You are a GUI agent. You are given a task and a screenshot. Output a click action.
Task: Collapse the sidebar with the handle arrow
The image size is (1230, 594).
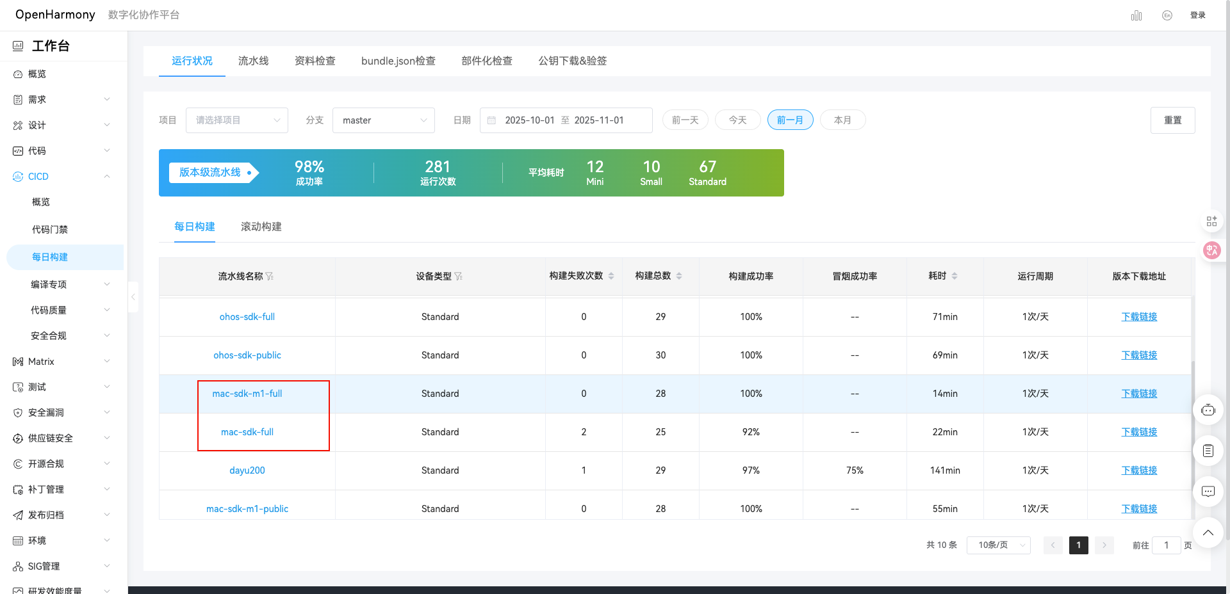click(x=133, y=297)
